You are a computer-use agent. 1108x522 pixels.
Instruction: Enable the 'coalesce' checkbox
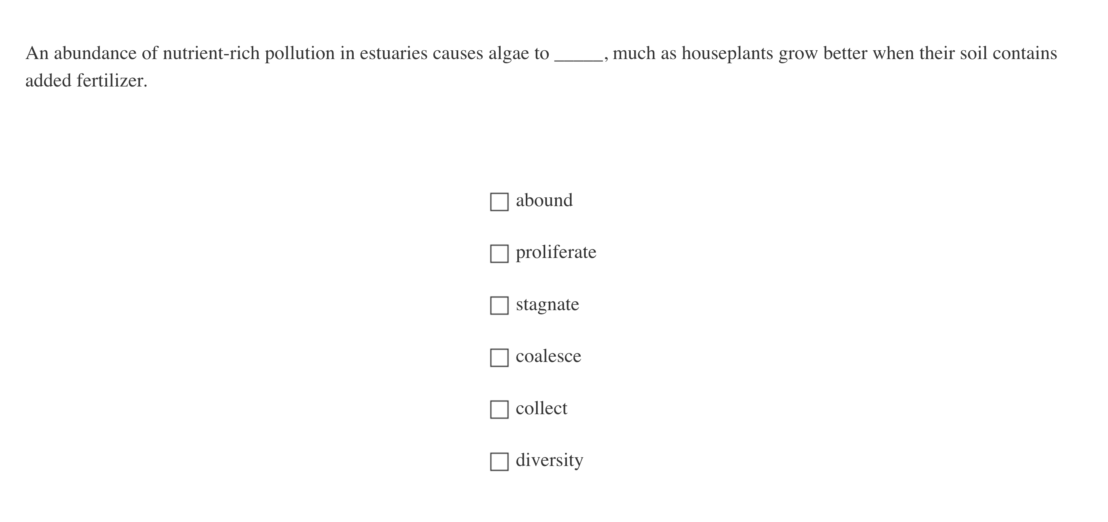point(499,357)
